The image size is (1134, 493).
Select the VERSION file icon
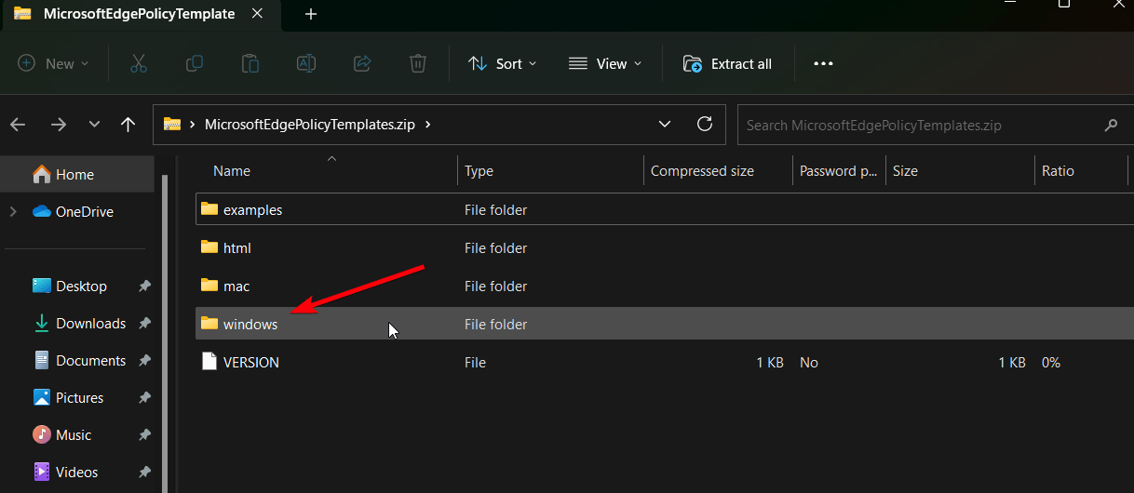coord(209,362)
